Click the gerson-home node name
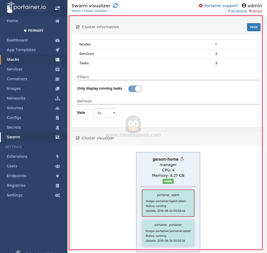 coord(165,159)
